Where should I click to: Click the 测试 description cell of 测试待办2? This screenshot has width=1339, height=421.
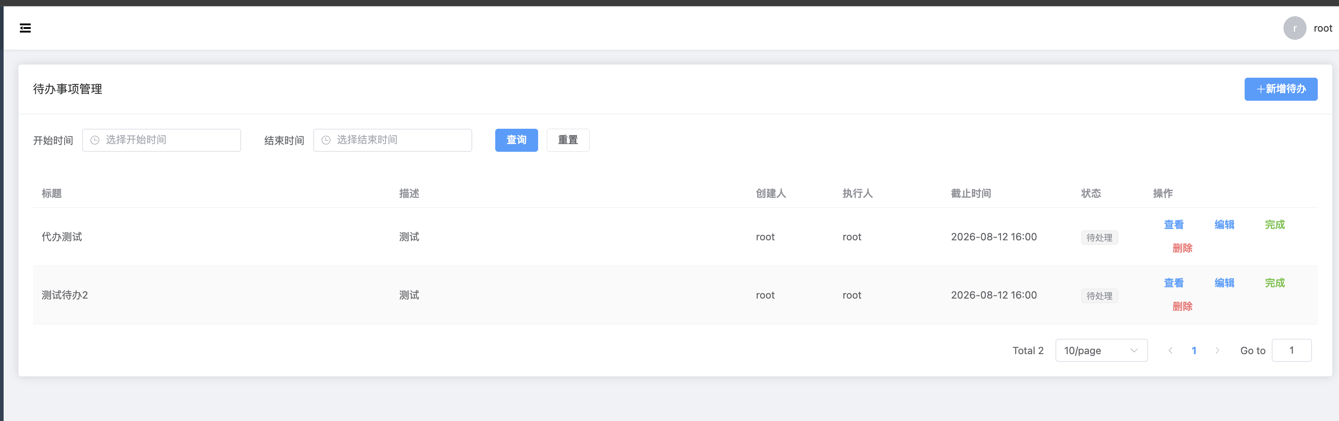[x=409, y=295]
